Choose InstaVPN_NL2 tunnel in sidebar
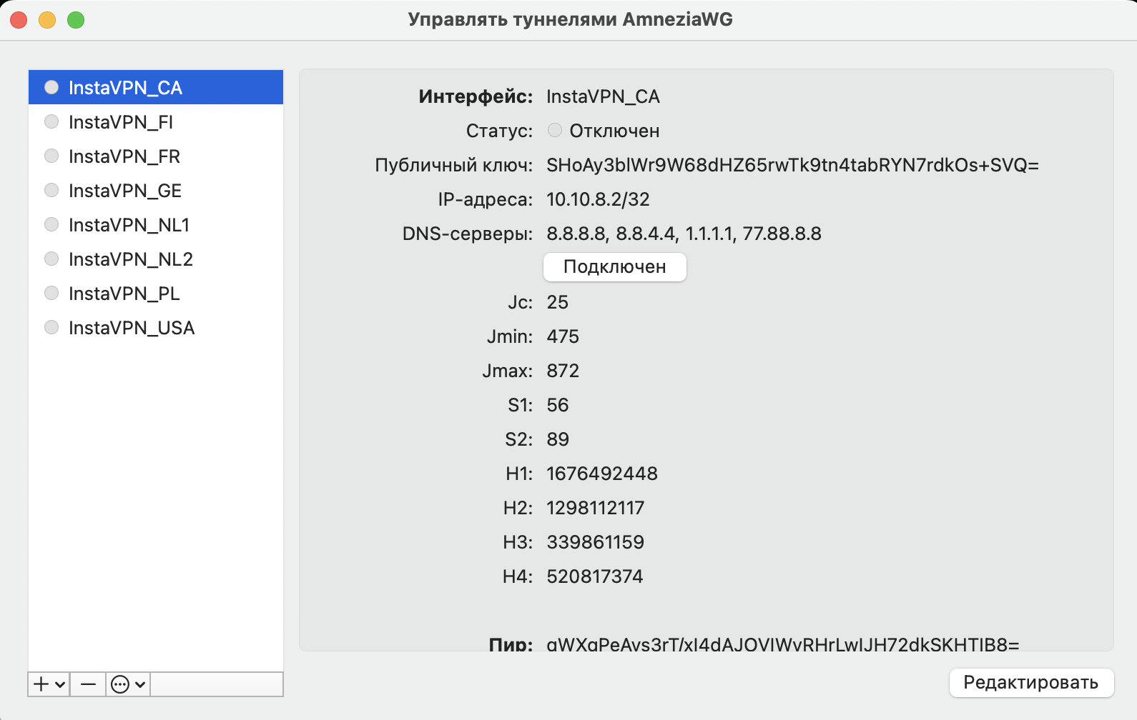The width and height of the screenshot is (1137, 720). [x=131, y=259]
